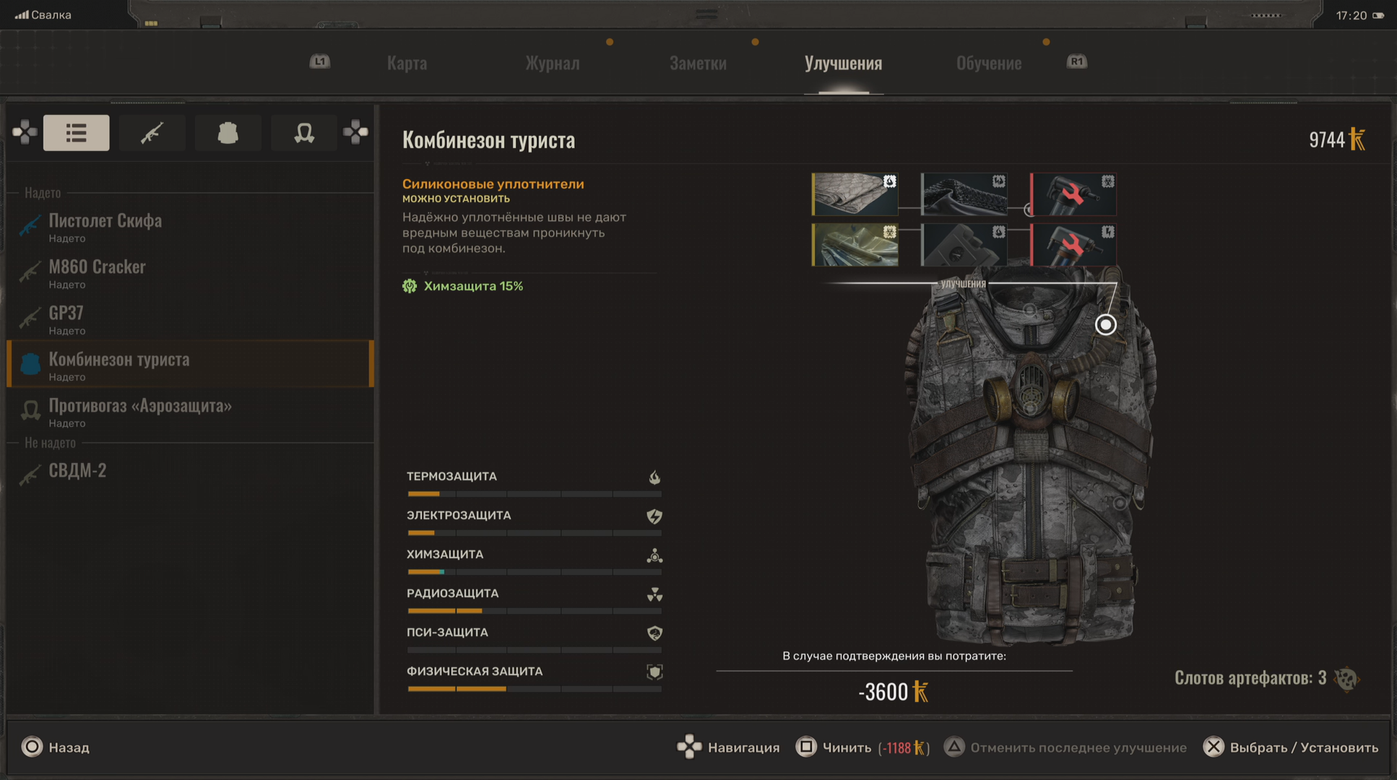
Task: Select the silicone seals chemical upgrade thumbnail
Action: coord(855,245)
